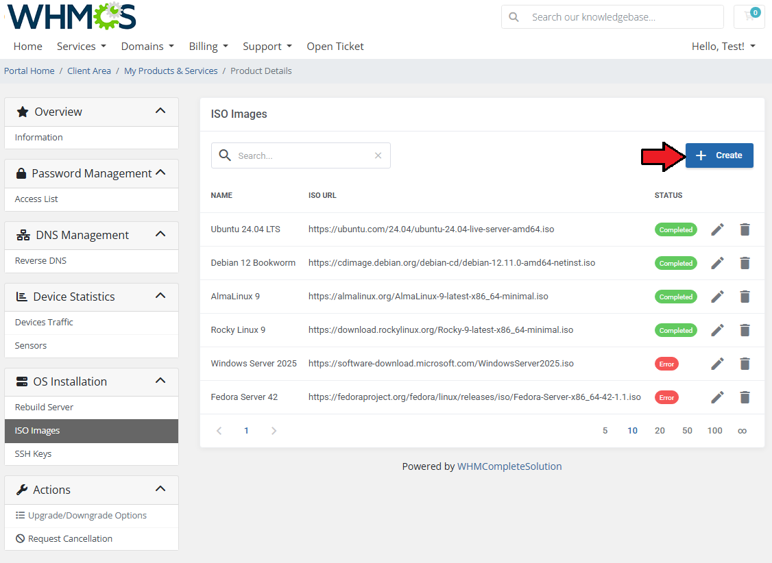Viewport: 772px width, 563px height.
Task: Sort by the NAME column header
Action: coord(221,195)
